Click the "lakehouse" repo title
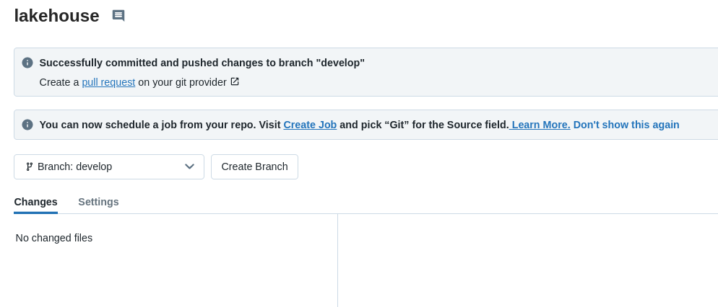Viewport: 718px width, 307px height. coord(56,16)
